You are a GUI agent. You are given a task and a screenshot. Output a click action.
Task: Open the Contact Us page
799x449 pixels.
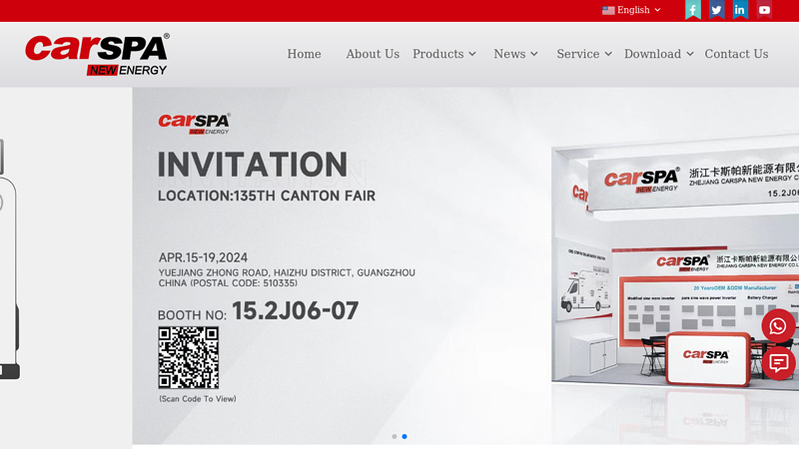tap(736, 54)
